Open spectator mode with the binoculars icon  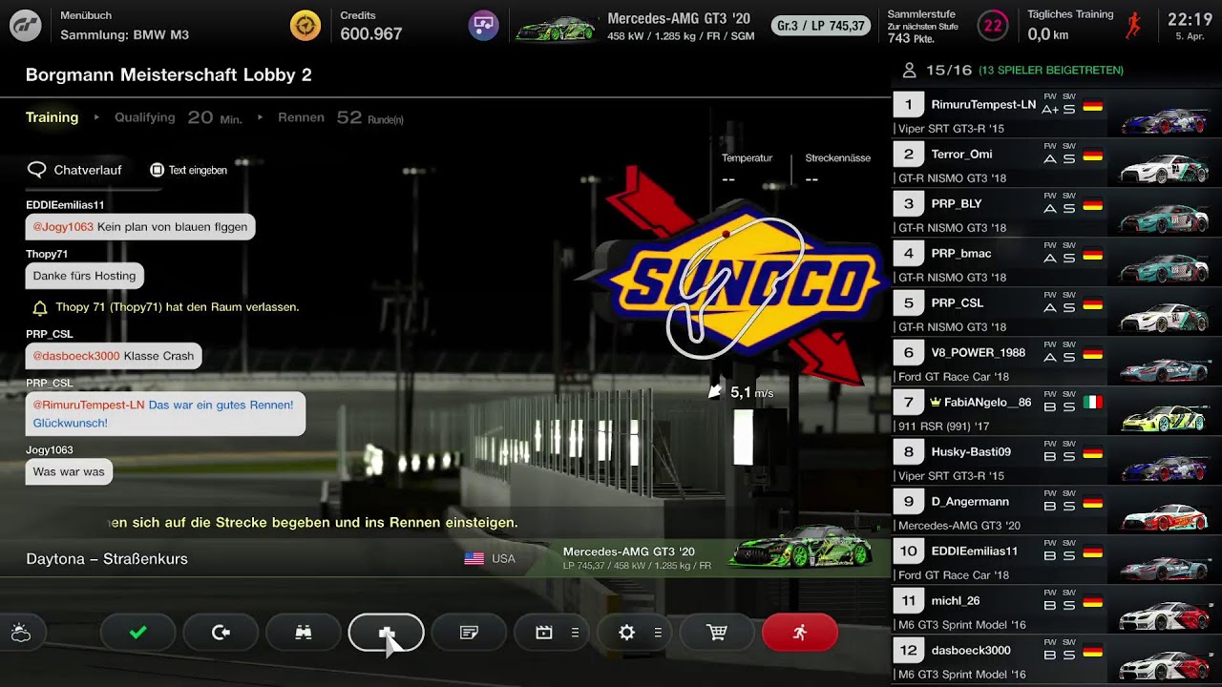click(304, 633)
